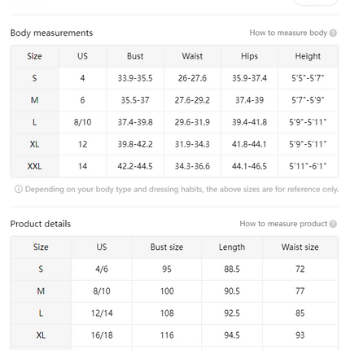The width and height of the screenshot is (350, 350).
Task: Click the rounded button at top right
Action: click(316, 2)
